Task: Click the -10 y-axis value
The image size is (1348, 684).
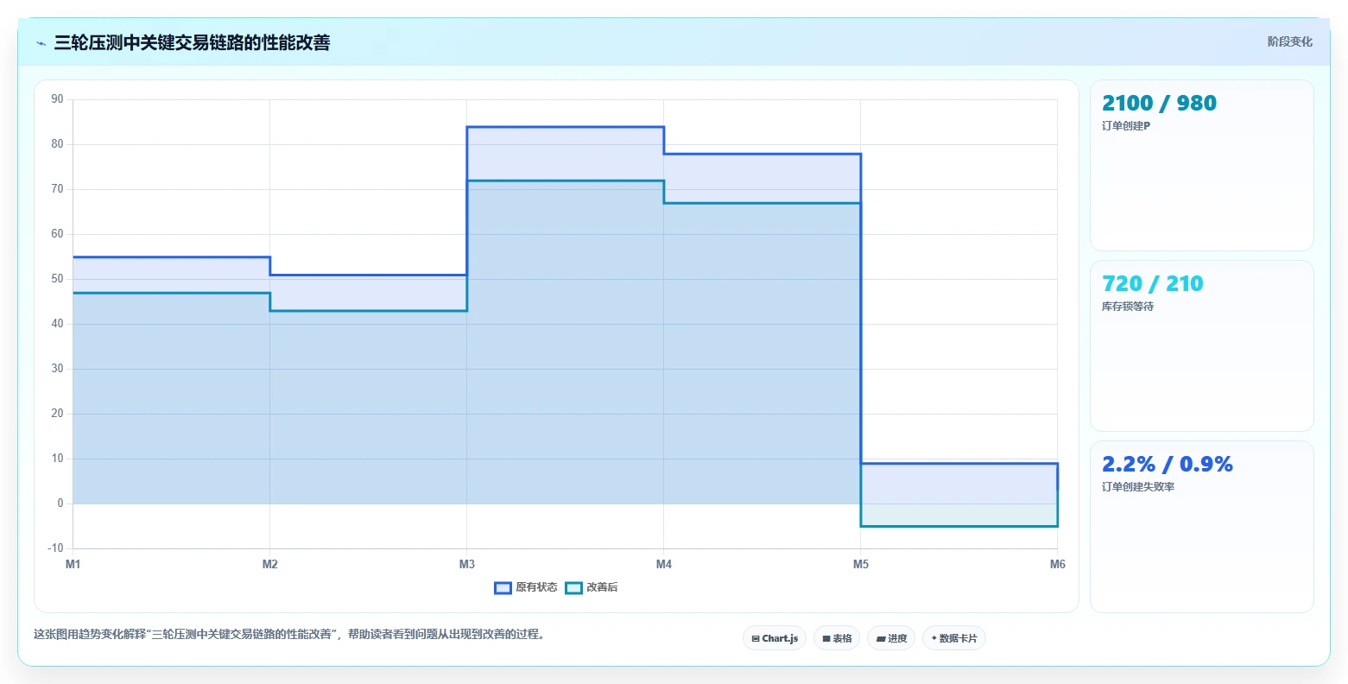Action: tap(55, 548)
